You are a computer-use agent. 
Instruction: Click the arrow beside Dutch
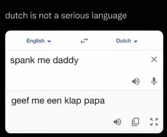click(136, 41)
